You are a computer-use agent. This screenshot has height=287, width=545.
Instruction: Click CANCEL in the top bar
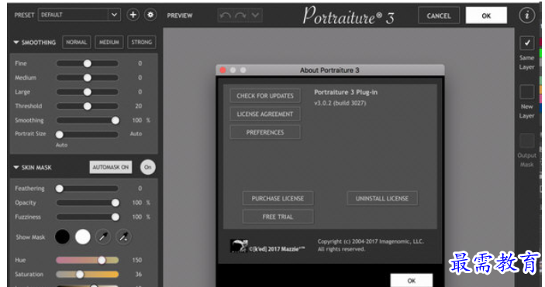coord(439,15)
